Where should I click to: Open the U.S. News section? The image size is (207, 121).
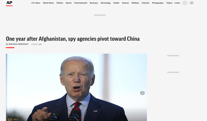point(36,3)
